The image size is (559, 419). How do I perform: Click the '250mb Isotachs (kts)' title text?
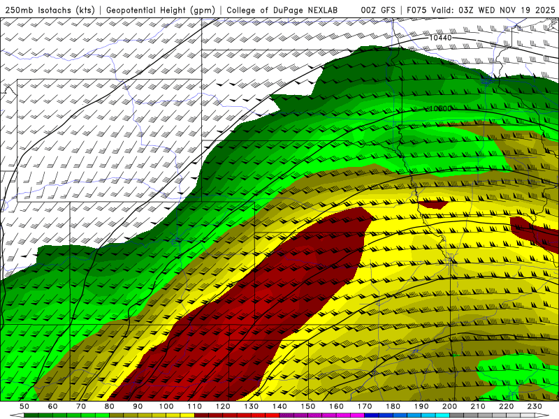pyautogui.click(x=50, y=10)
